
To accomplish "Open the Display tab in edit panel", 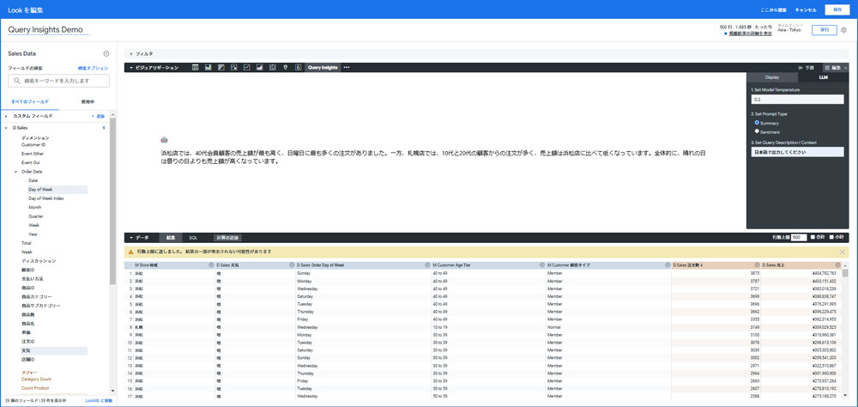I will coord(772,77).
